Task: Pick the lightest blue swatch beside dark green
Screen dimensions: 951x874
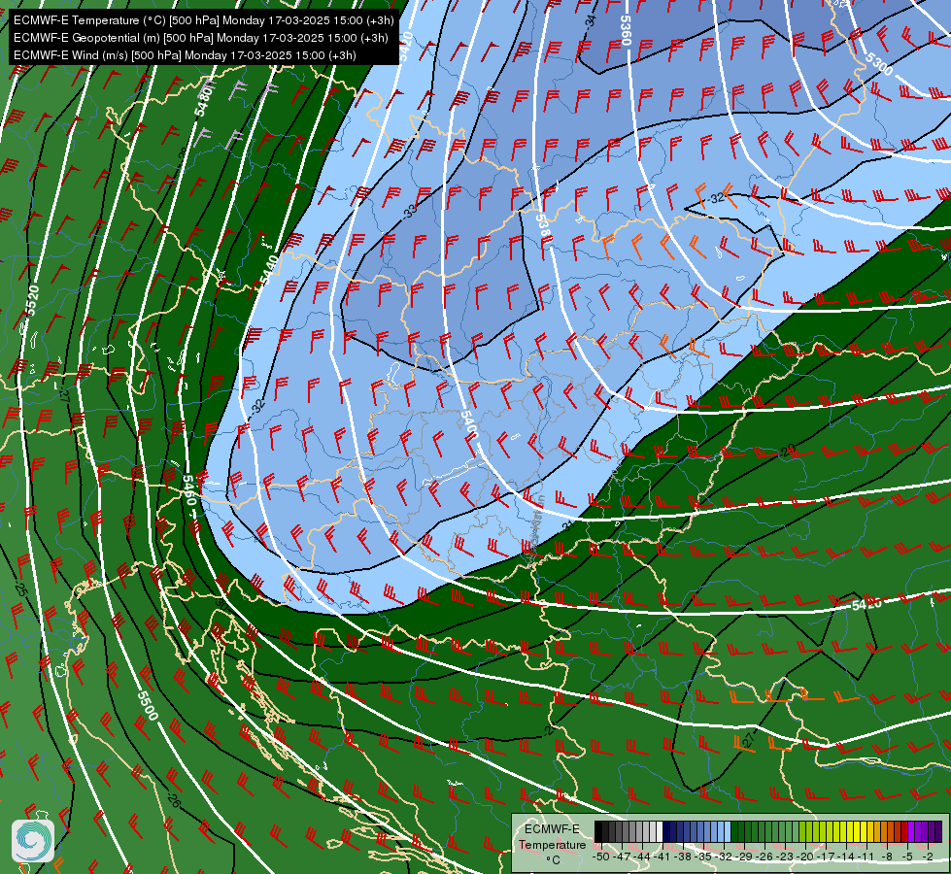Action: [x=728, y=831]
